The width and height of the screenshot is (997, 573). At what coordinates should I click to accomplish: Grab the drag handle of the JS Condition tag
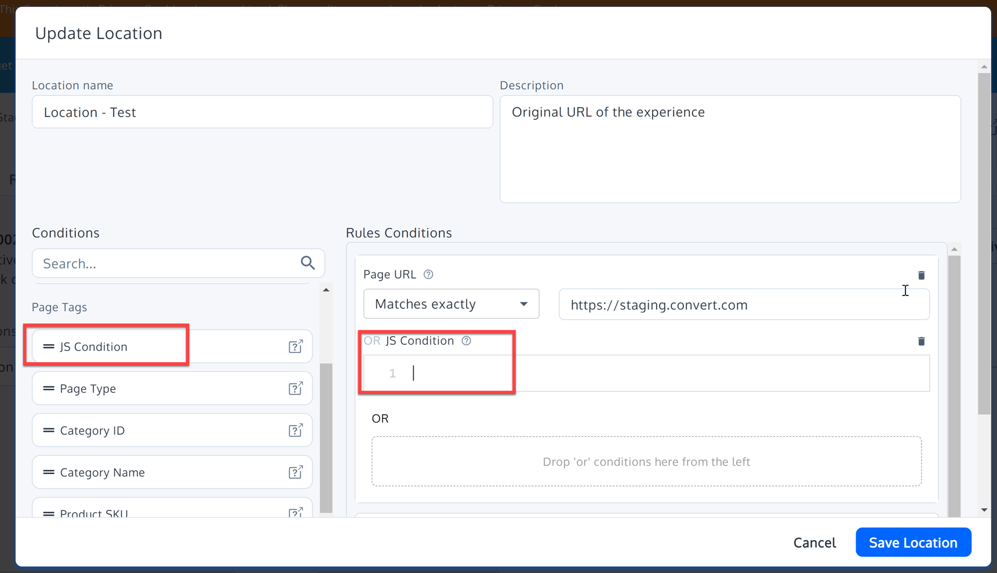tap(48, 346)
